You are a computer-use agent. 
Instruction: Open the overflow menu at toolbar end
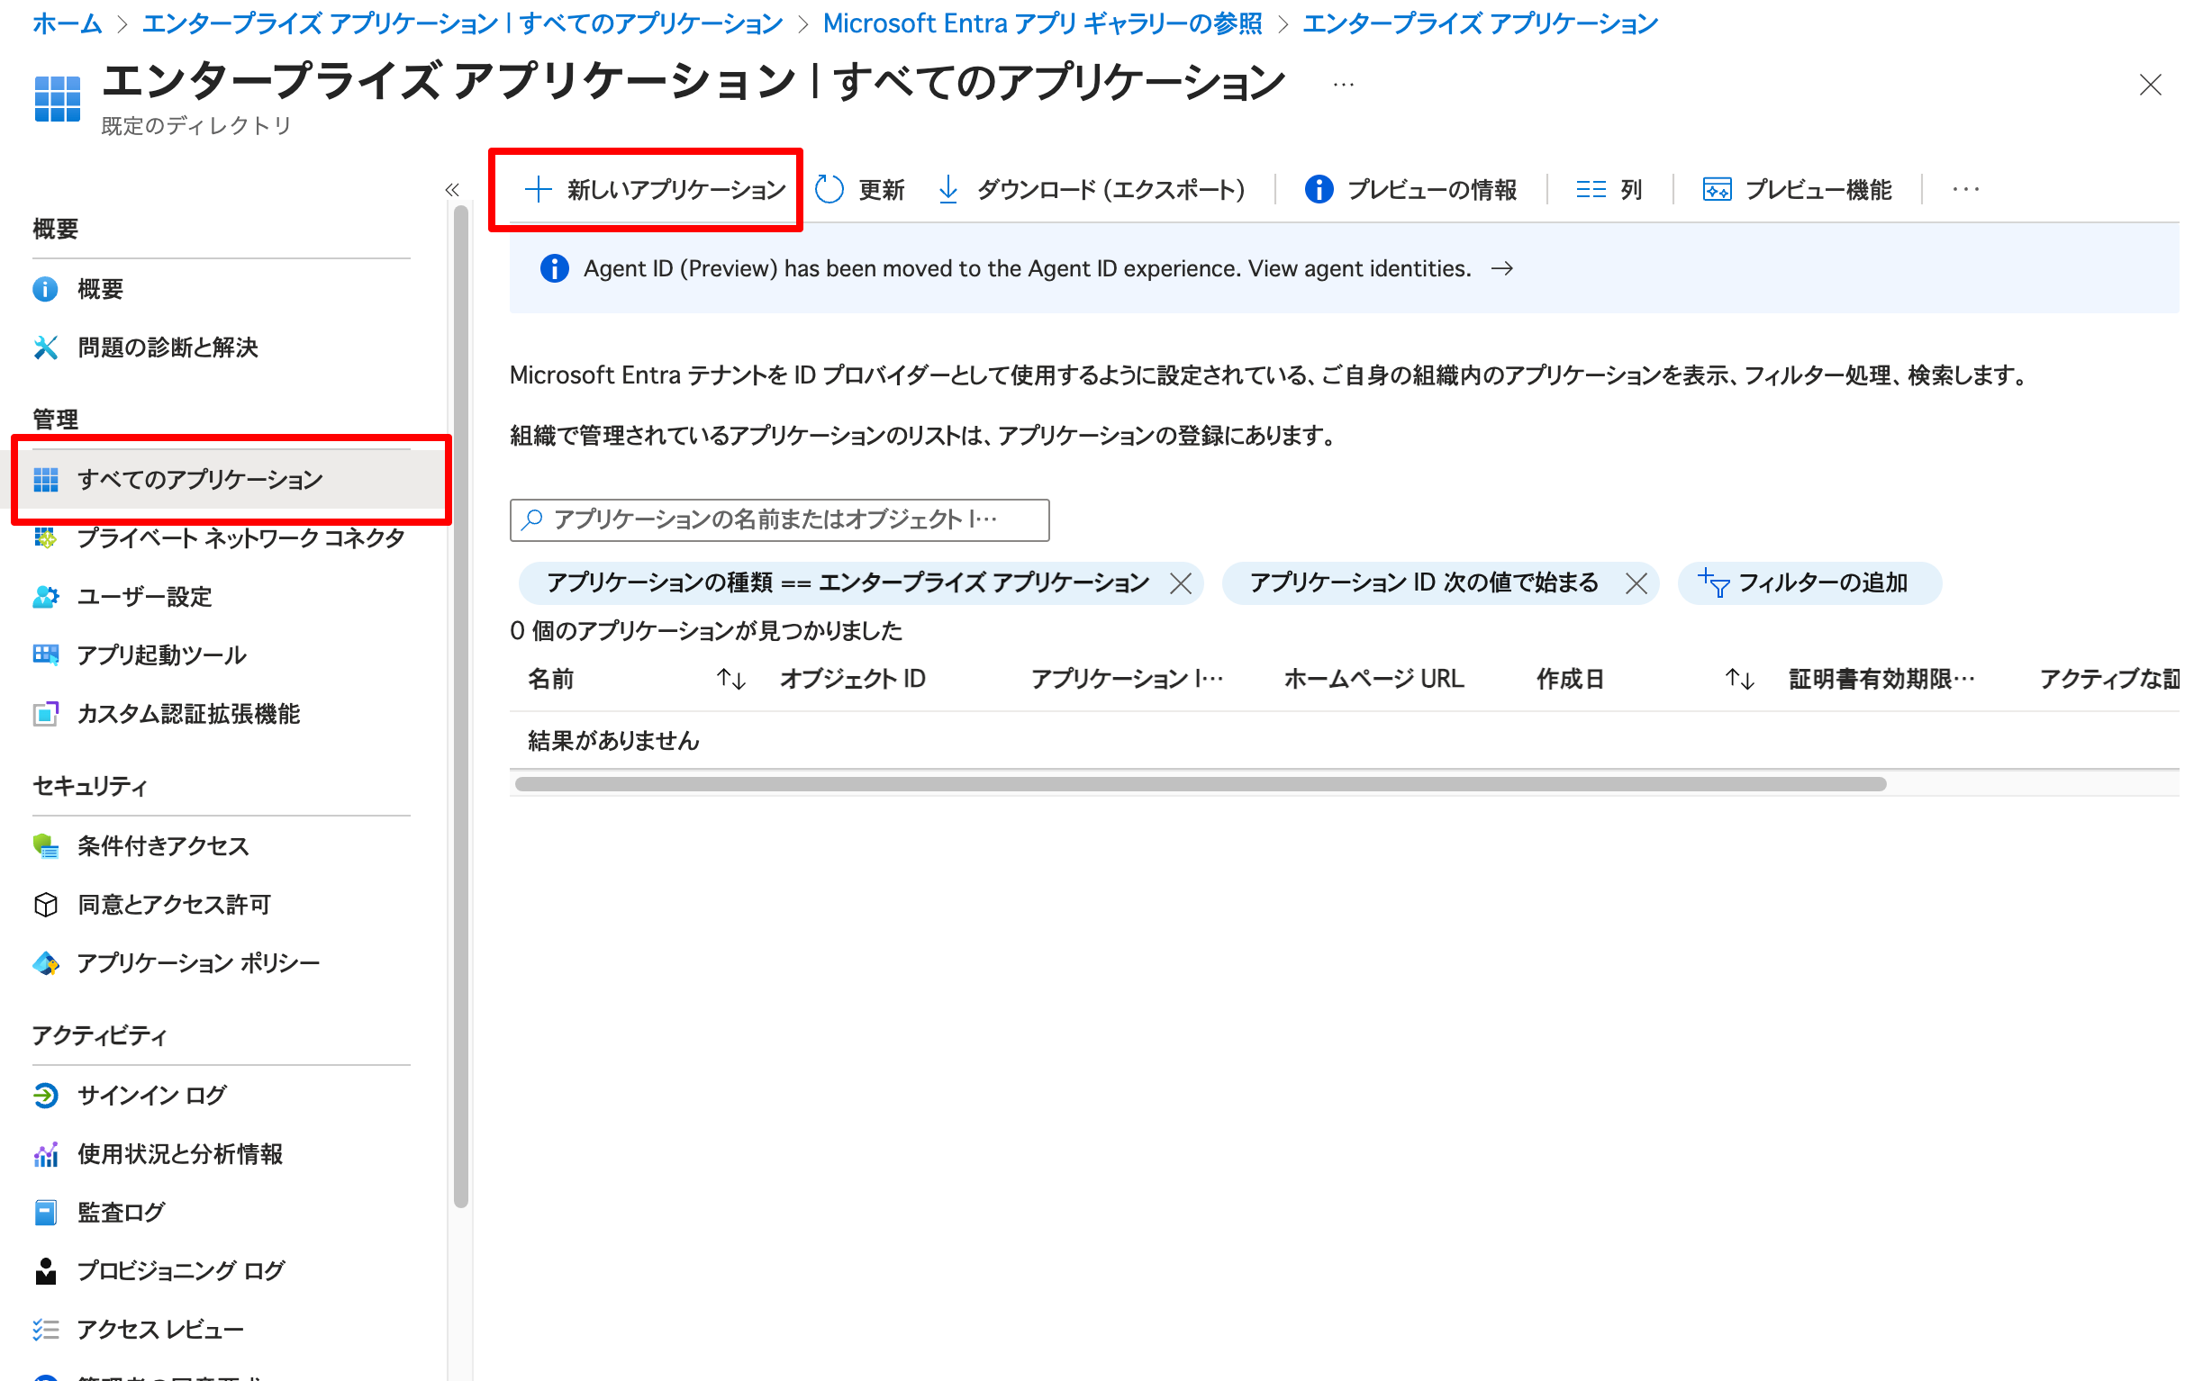click(x=1964, y=189)
